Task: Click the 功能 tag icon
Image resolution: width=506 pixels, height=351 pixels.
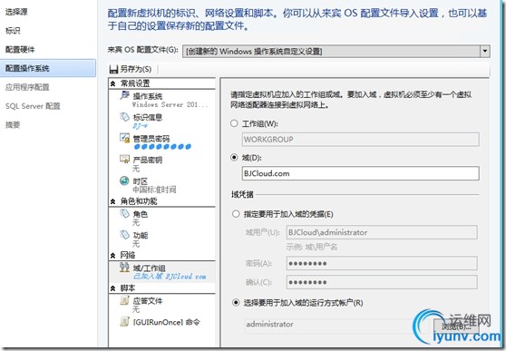Action: coord(124,235)
